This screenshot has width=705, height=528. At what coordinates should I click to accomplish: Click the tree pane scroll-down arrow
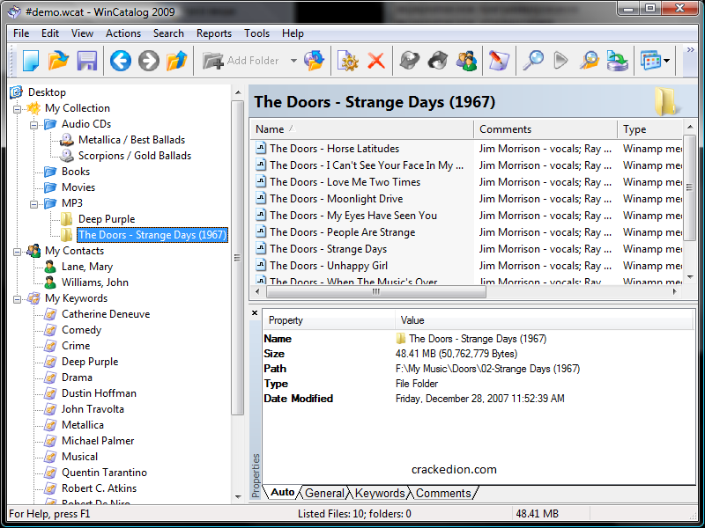point(238,497)
